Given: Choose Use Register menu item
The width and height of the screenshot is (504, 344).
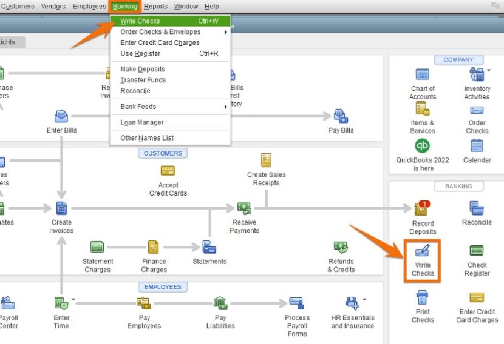Looking at the screenshot, I should point(171,53).
